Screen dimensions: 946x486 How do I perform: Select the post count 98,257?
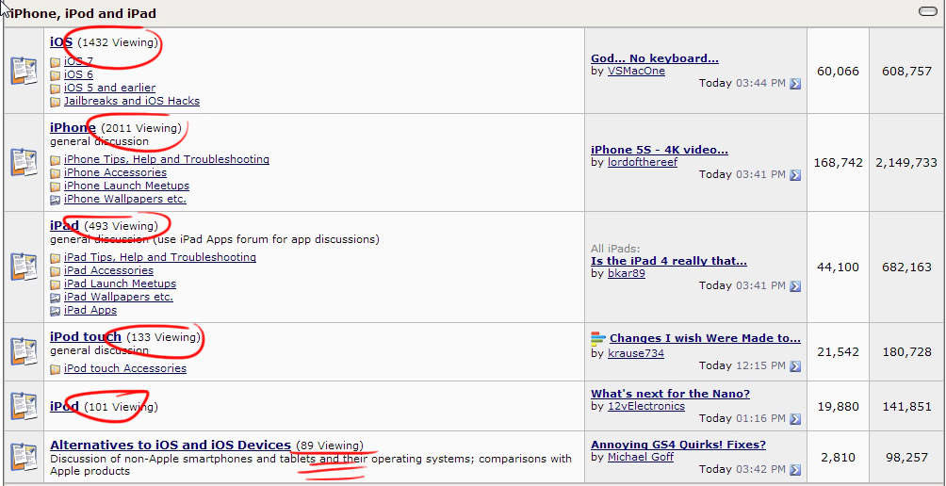coord(906,458)
